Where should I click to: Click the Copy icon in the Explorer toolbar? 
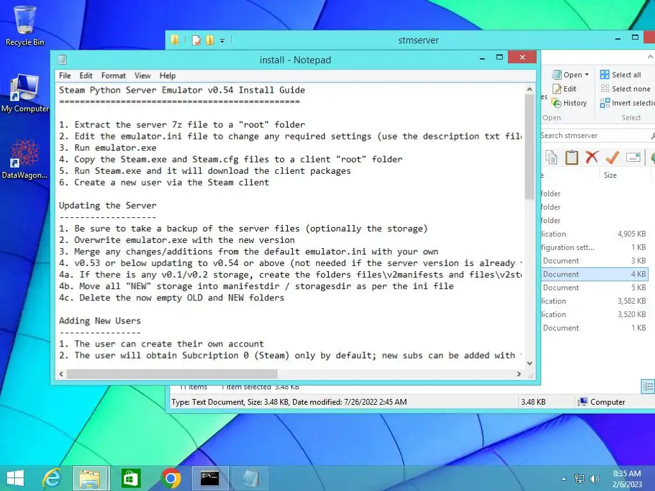(551, 157)
